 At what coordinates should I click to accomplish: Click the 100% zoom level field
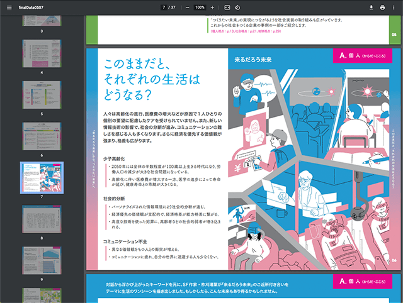tap(200, 7)
